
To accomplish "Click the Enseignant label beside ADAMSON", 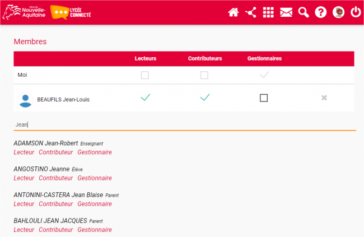I will (92, 144).
